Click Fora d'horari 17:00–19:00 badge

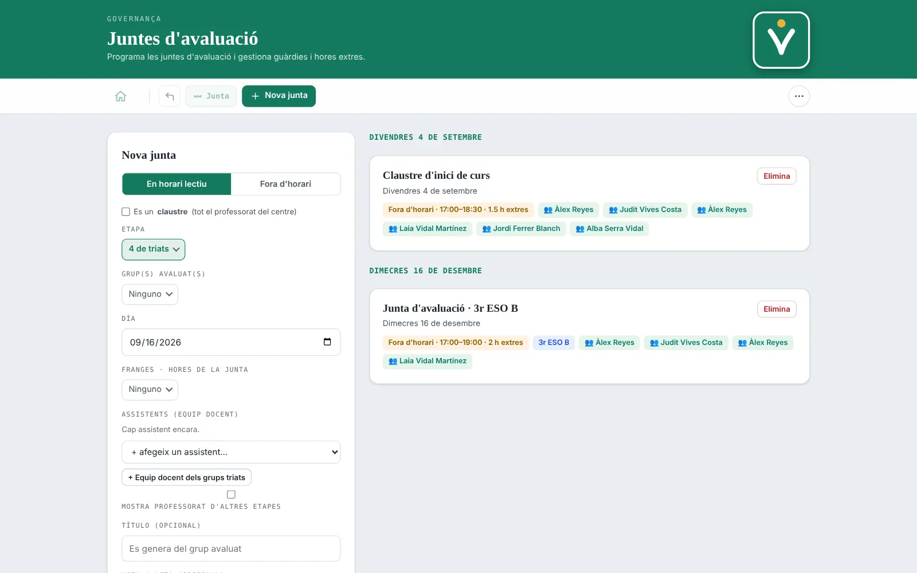[456, 343]
